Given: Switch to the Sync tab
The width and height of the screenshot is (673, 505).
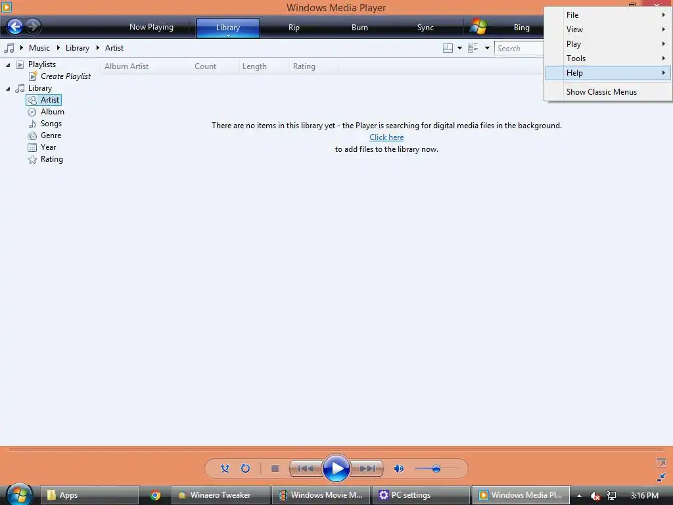Looking at the screenshot, I should 425,28.
